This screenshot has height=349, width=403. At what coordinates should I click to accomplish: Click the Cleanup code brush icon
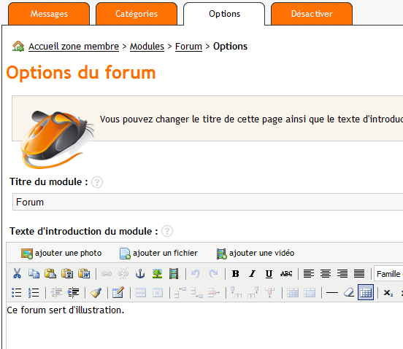pyautogui.click(x=96, y=293)
